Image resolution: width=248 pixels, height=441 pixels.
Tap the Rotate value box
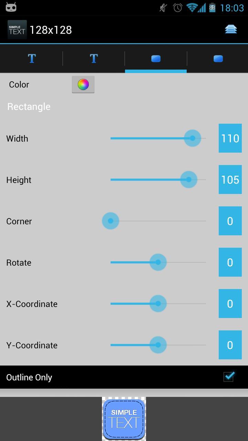(230, 262)
